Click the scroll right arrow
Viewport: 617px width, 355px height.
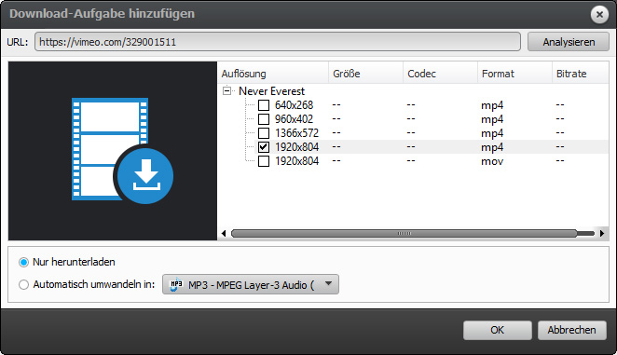[602, 233]
